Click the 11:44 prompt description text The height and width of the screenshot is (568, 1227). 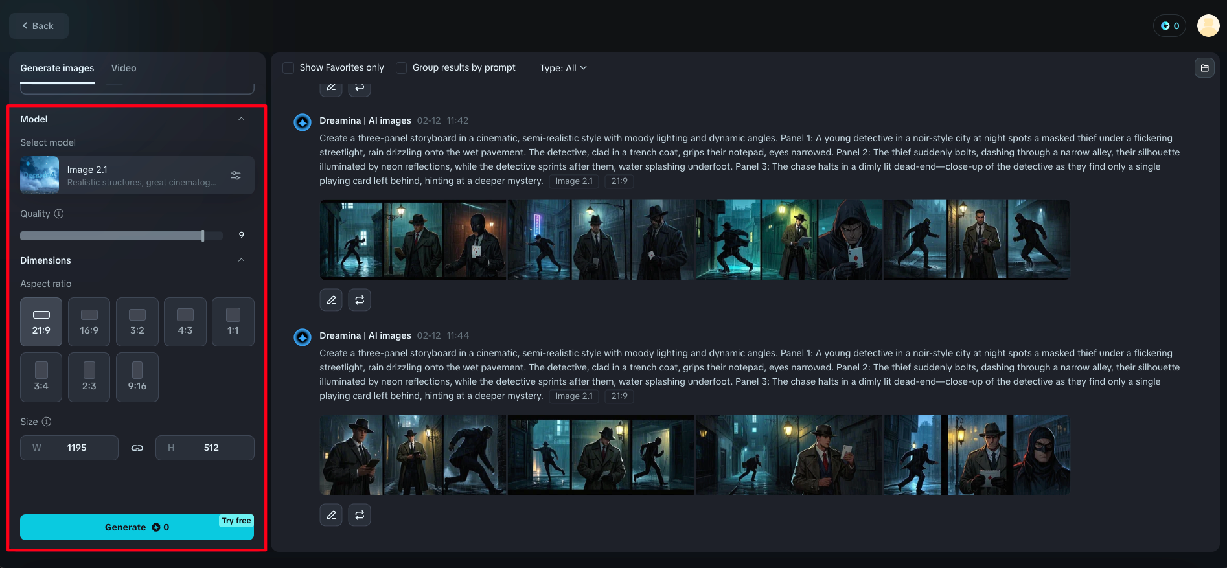tap(750, 374)
